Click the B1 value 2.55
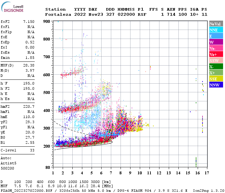The width and height of the screenshot is (225, 193). [x=30, y=143]
